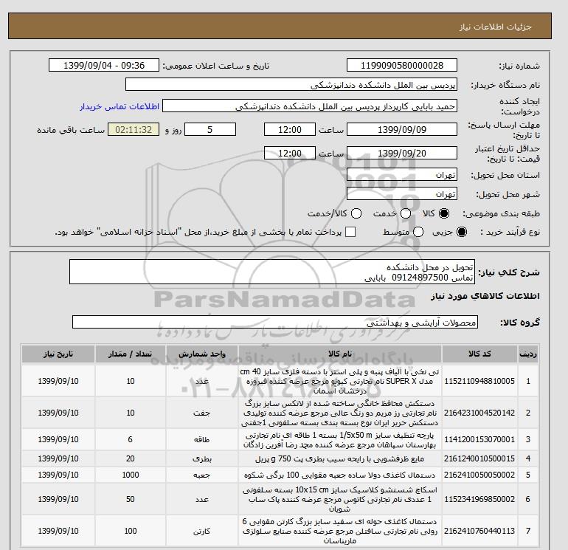Click the SUPER X mop product name cell
This screenshot has width=568, height=550.
click(x=340, y=381)
